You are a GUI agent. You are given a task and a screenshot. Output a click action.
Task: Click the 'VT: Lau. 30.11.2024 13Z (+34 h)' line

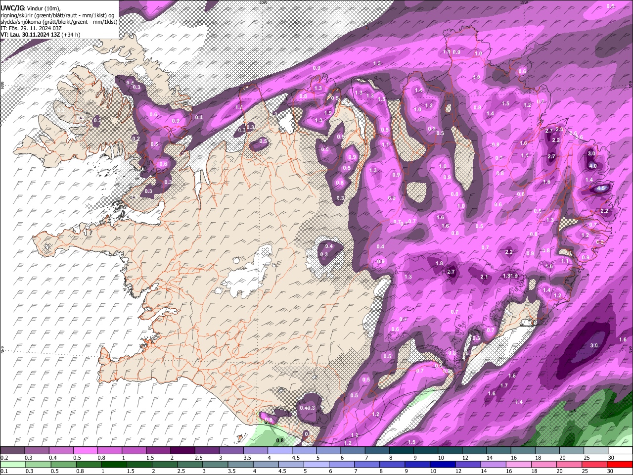(x=40, y=35)
